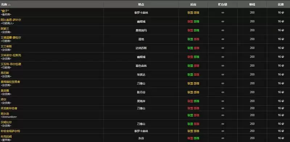290x142 pixels.
Task: Click the silver coin in the 补给官塔萨尔特 row
Action: coord(283,131)
